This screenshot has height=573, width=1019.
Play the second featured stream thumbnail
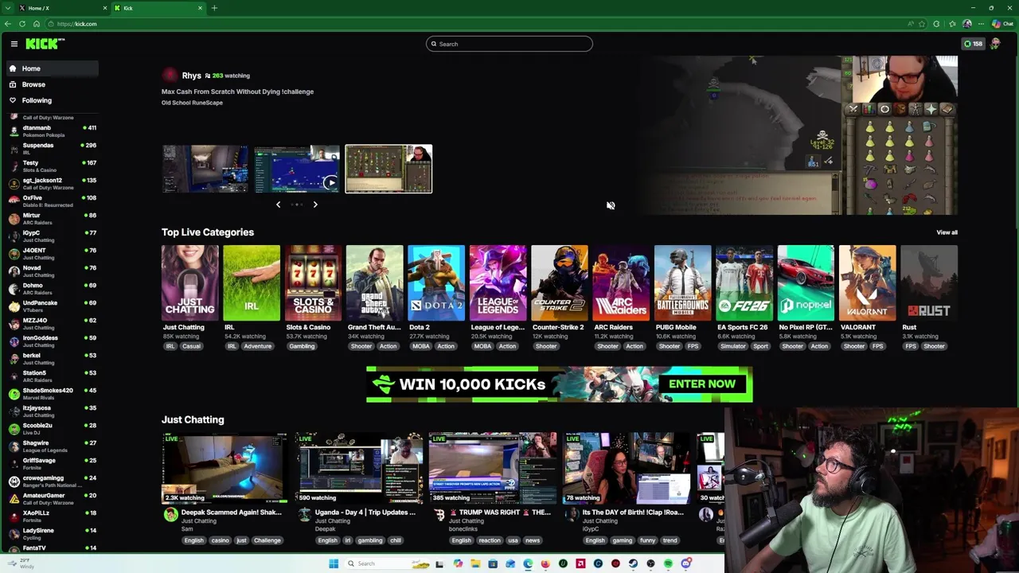[297, 169]
